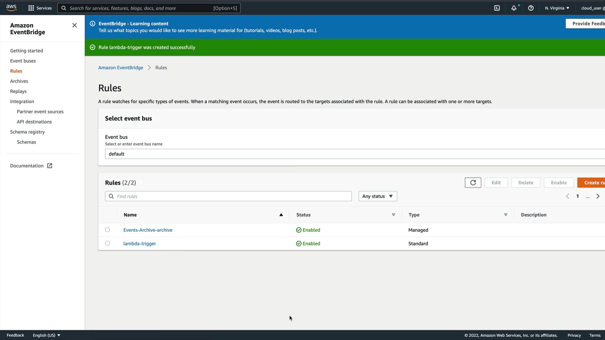Select the lambda-trigger rule radio button

pos(107,243)
